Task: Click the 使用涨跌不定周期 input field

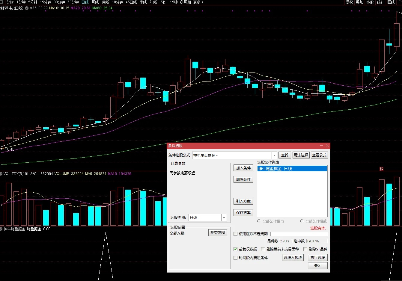Action: pos(299,234)
